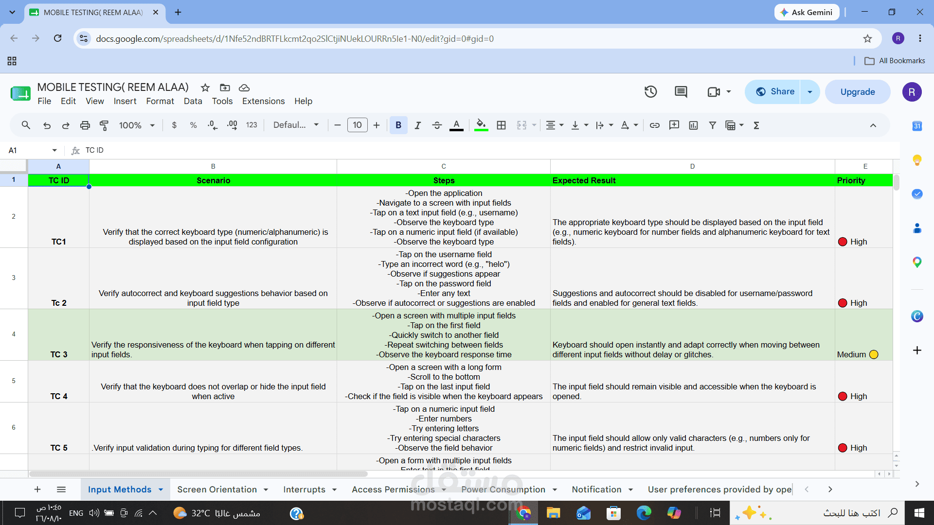Click the Redo icon in toolbar

pos(66,125)
